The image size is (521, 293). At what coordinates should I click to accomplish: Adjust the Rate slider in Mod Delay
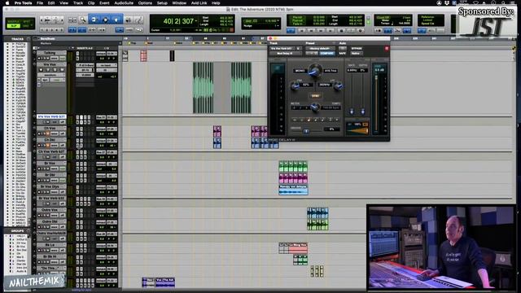352,112
